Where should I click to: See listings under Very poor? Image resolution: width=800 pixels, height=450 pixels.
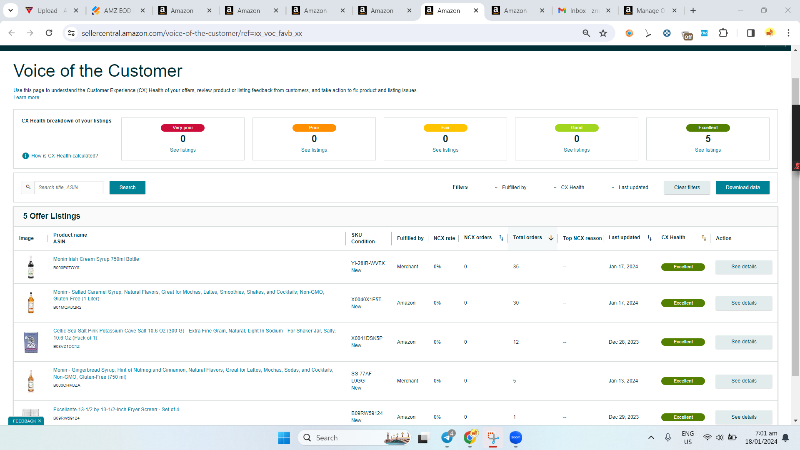[183, 150]
